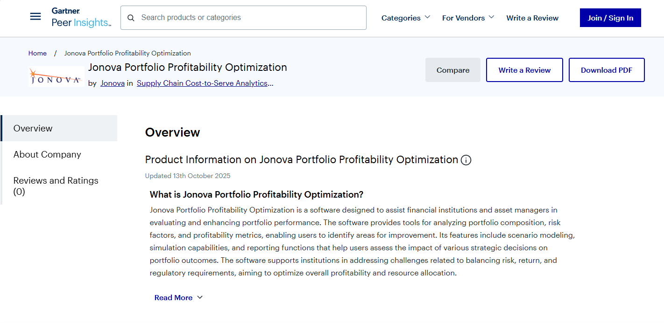Open the Reviews and Ratings (0) tab
The image size is (664, 323).
pyautogui.click(x=59, y=186)
